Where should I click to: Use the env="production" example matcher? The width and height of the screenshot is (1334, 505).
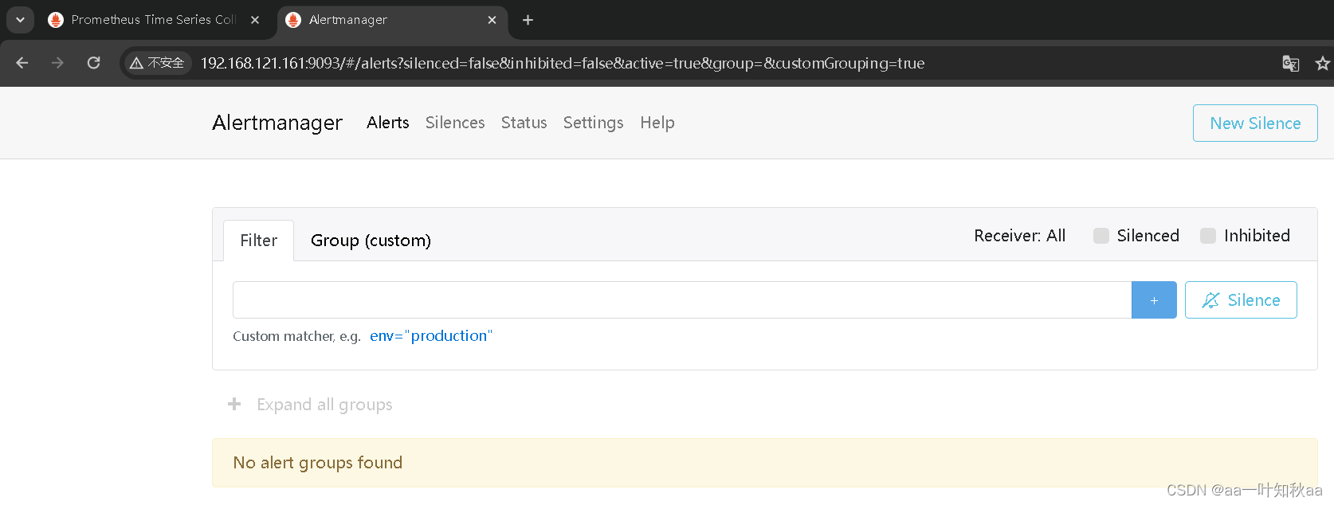click(x=431, y=336)
